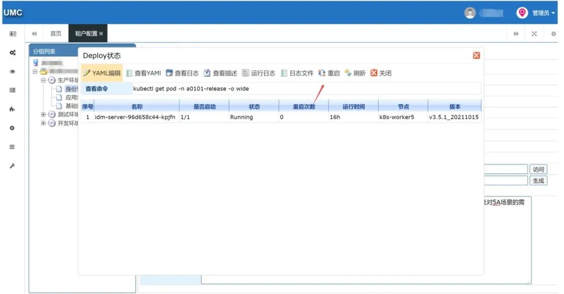
Task: Click the UMC logo
Action: click(x=13, y=13)
